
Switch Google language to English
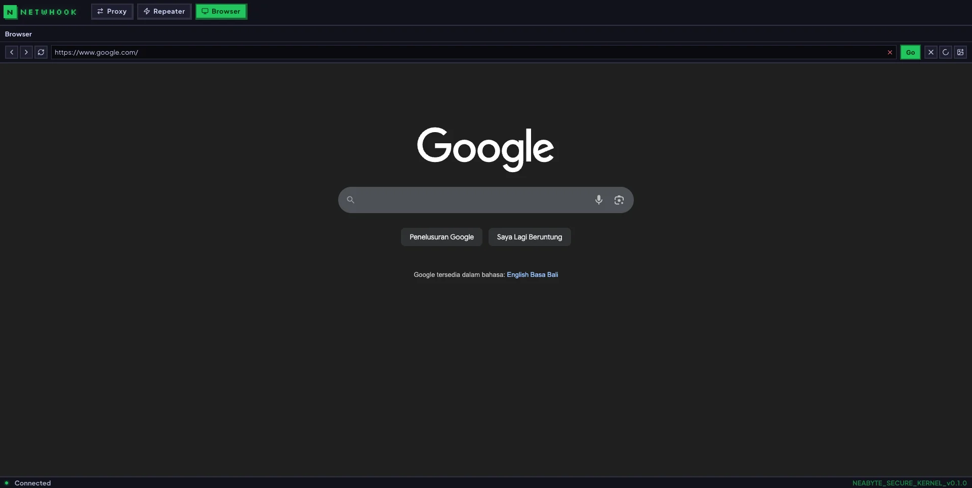[x=517, y=274]
